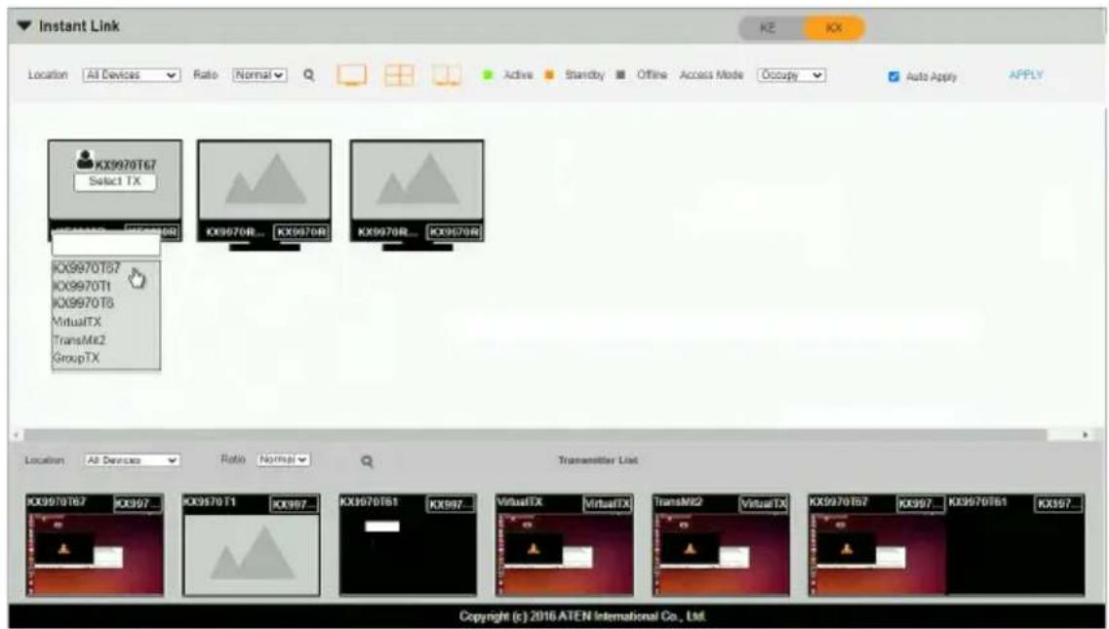
Task: Click the horizontal scrollbar under receiver area
Action: tap(535, 434)
